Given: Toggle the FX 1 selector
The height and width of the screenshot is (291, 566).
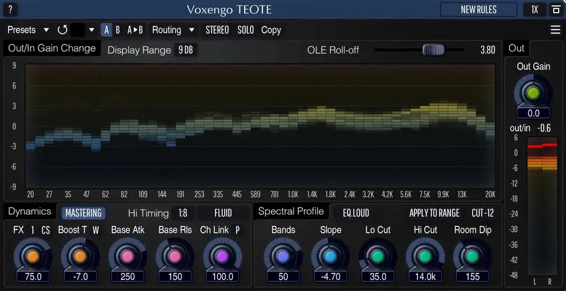Looking at the screenshot, I should 32,230.
